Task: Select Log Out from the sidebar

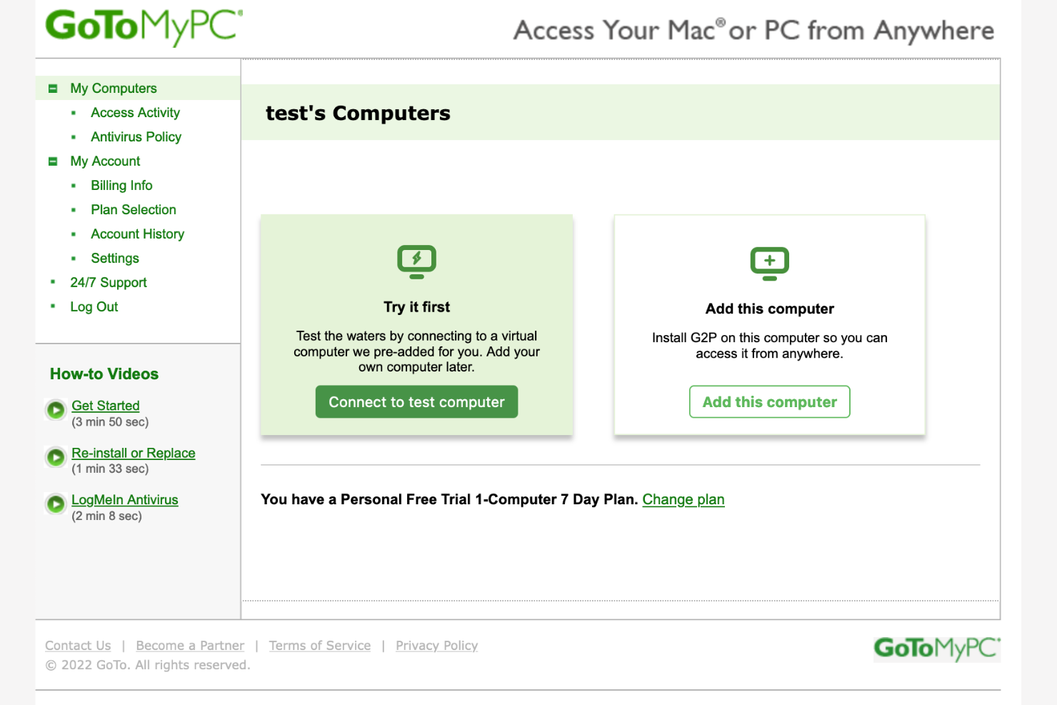Action: [94, 306]
